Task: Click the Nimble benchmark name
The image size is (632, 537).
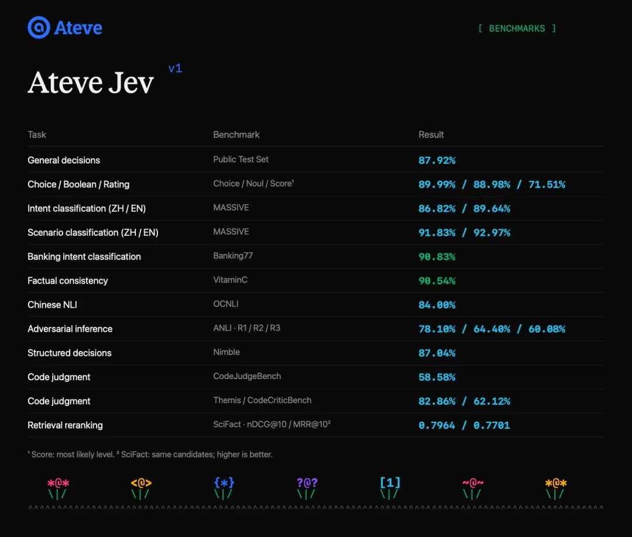Action: tap(226, 352)
